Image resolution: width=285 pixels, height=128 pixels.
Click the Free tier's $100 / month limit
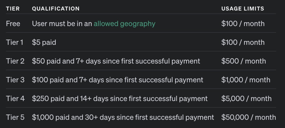coord(243,24)
